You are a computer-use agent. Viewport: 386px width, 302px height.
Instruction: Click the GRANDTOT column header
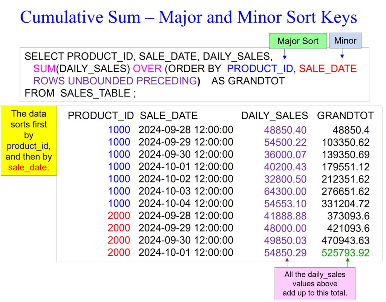pyautogui.click(x=345, y=116)
